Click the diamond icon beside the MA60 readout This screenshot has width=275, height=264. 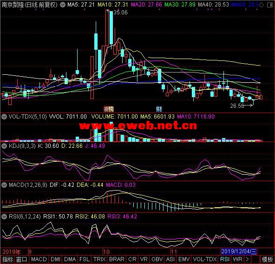261,5
